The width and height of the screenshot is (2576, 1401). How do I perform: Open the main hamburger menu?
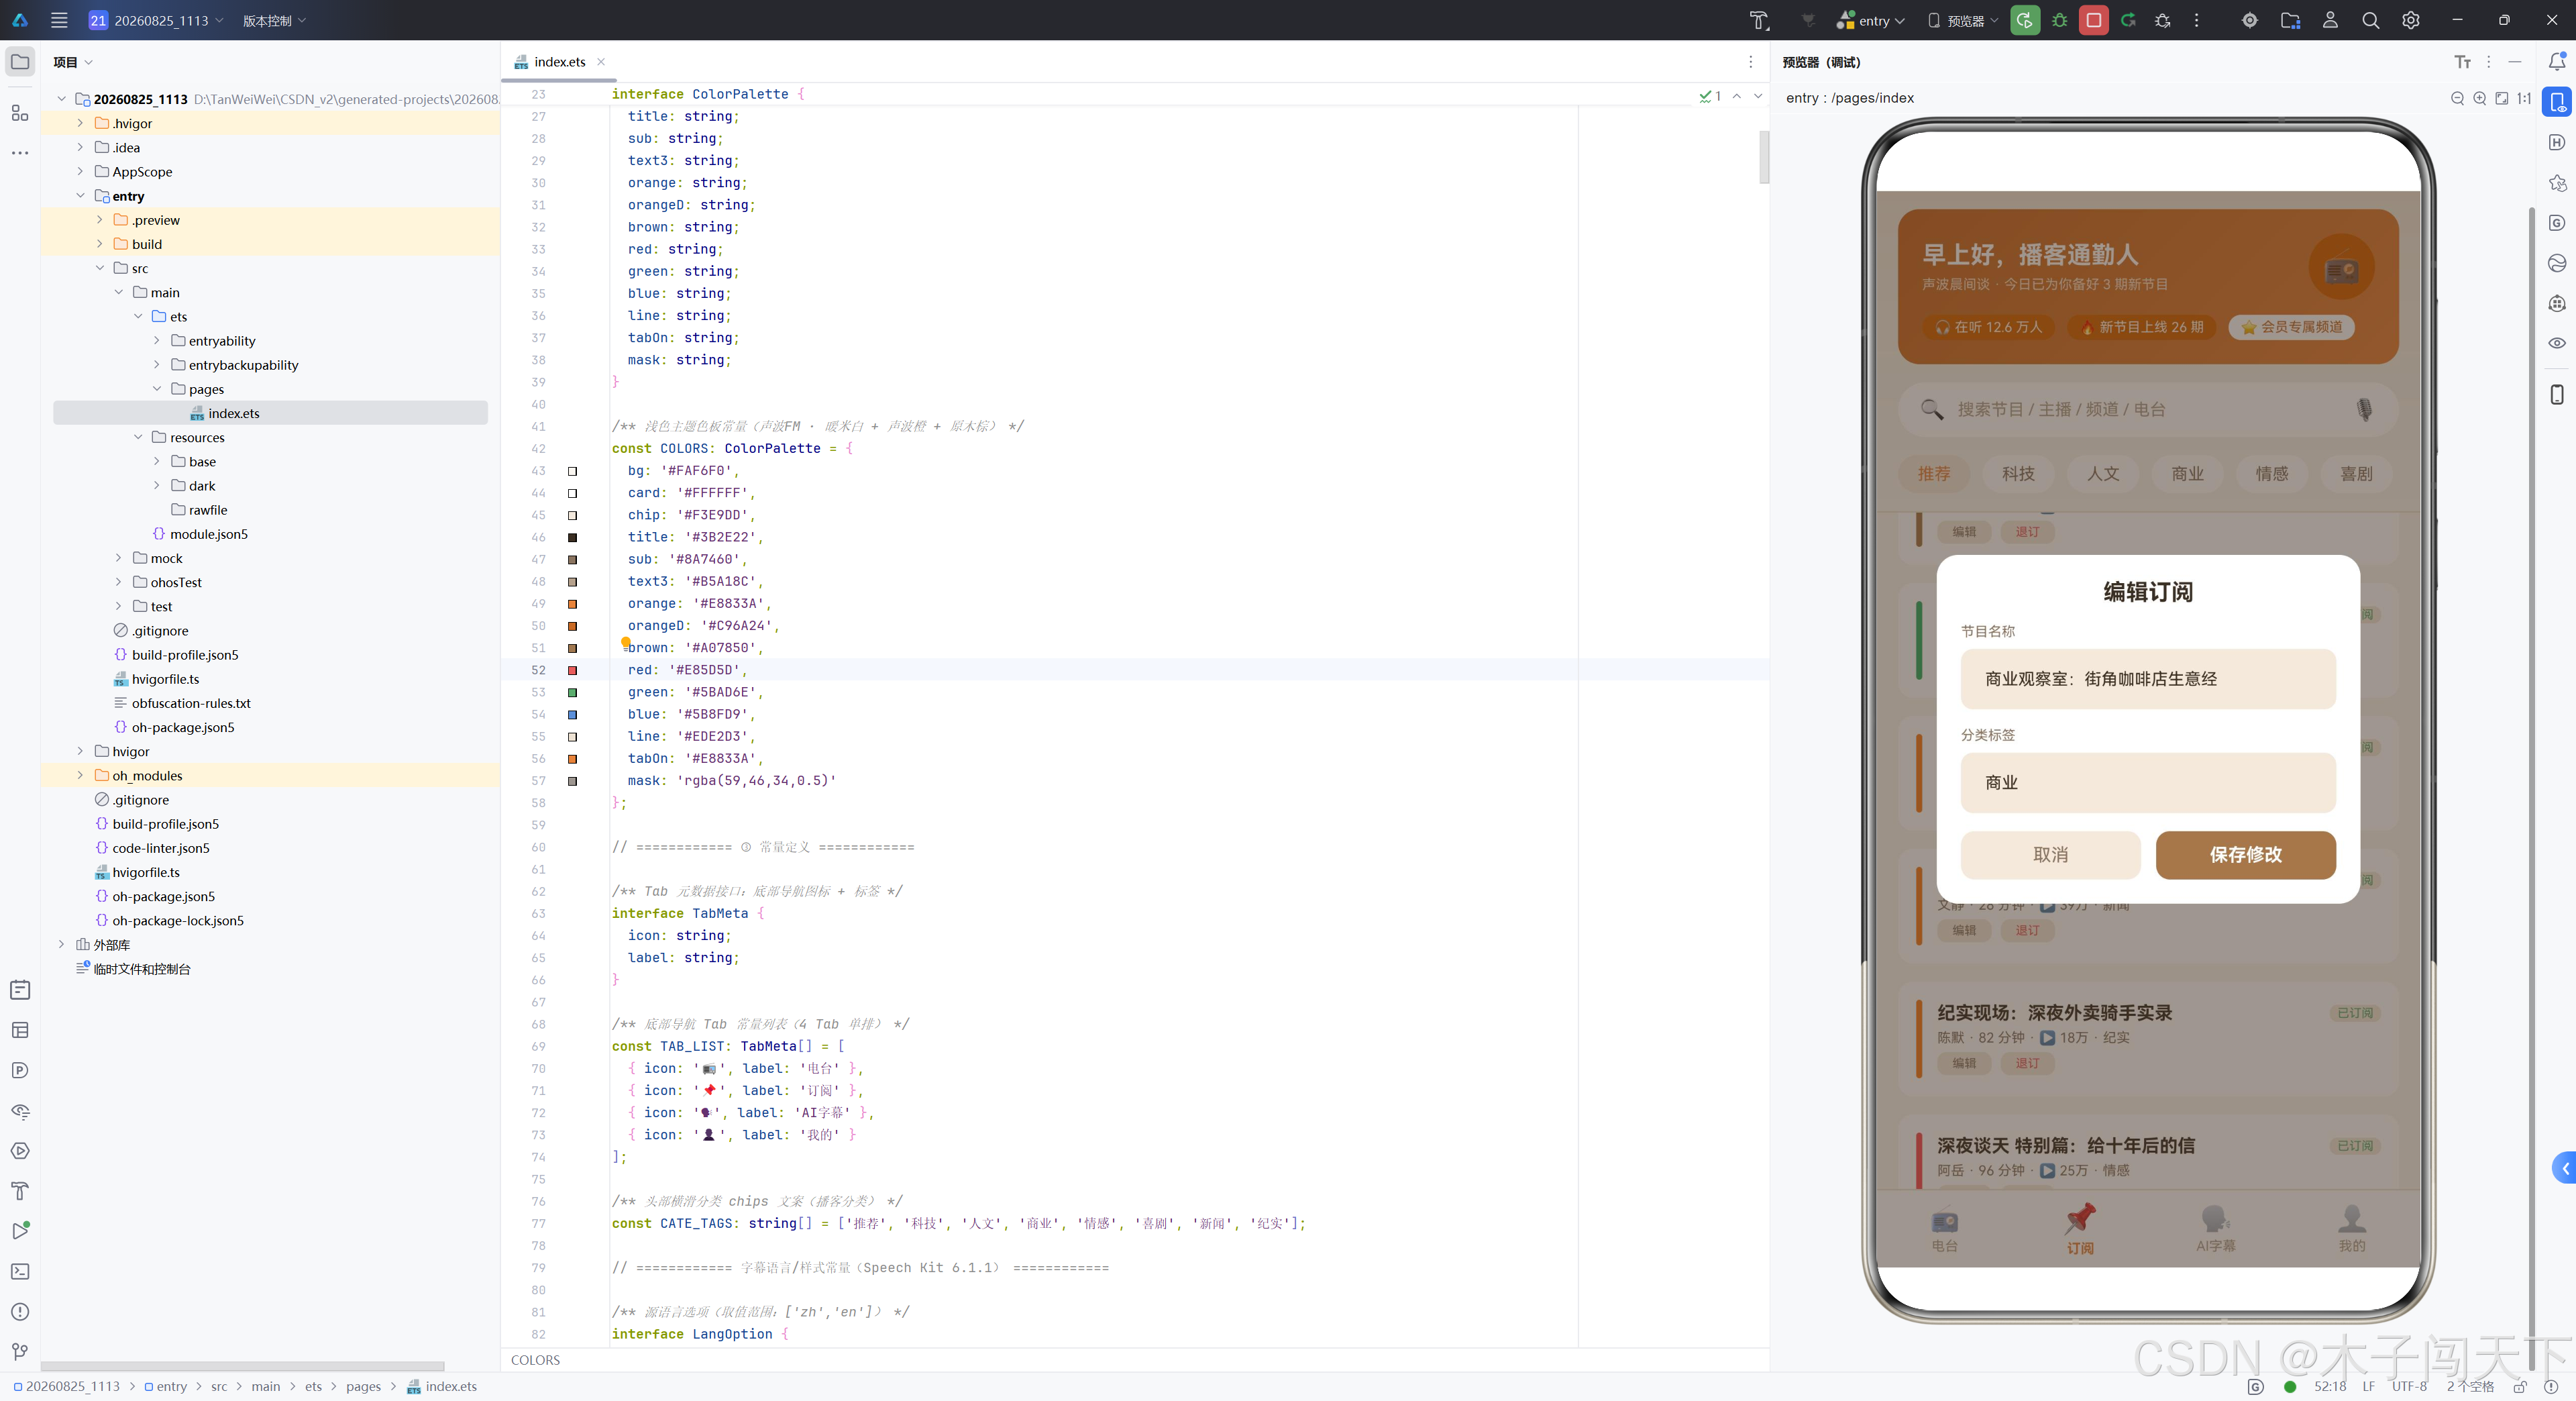pyautogui.click(x=59, y=20)
